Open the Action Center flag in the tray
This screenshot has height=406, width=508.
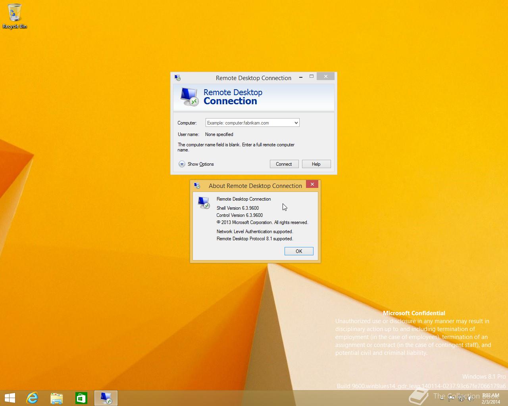(451, 398)
